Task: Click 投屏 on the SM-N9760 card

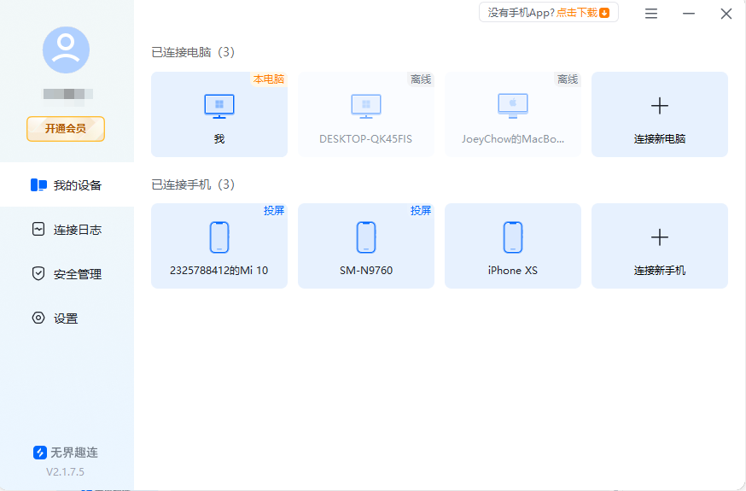Action: point(421,210)
